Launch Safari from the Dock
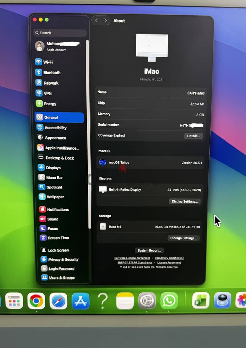 pyautogui.click(x=58, y=301)
